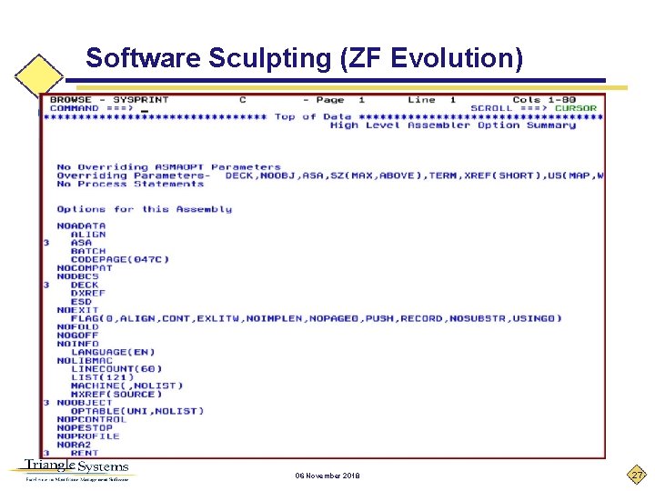Click the NODBCS option
The height and width of the screenshot is (491, 655).
tap(77, 276)
